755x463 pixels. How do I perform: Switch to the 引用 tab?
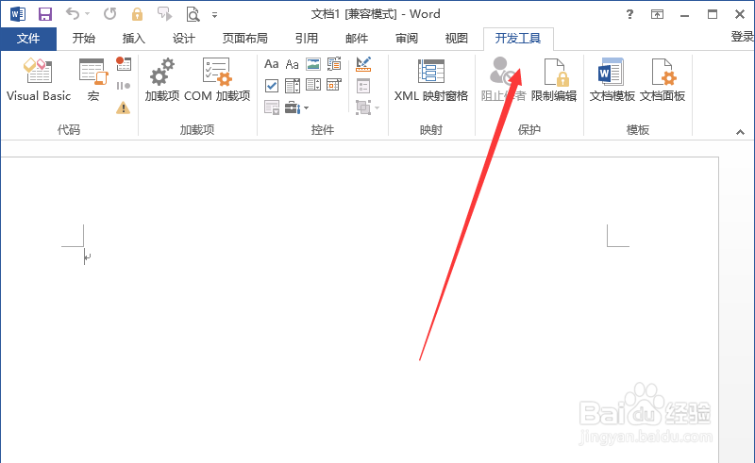pyautogui.click(x=306, y=39)
